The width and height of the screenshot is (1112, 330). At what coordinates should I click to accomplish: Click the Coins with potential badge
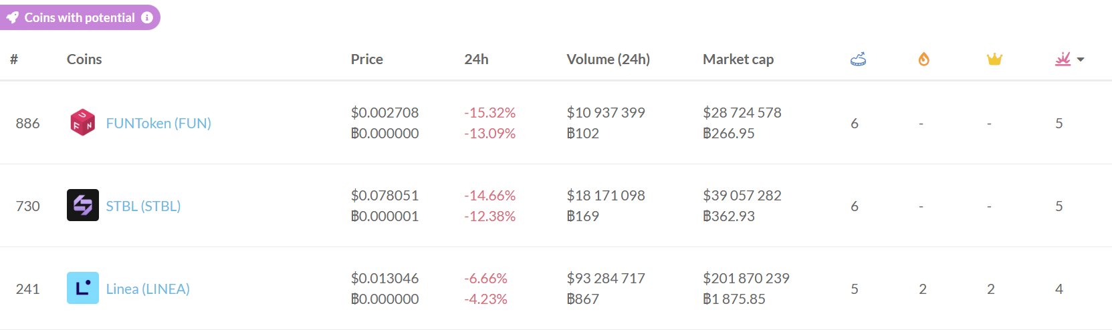click(x=79, y=18)
